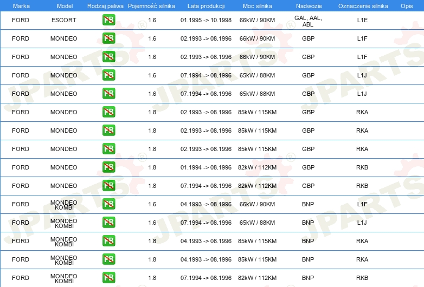Select the '01.1994 -> 08.1996' production dates cell
The width and height of the screenshot is (424, 287).
tap(206, 167)
